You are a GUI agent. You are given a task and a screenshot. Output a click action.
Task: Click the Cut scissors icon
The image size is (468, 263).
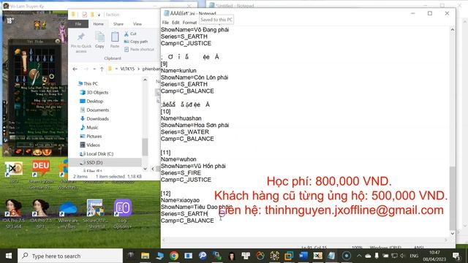click(x=127, y=34)
